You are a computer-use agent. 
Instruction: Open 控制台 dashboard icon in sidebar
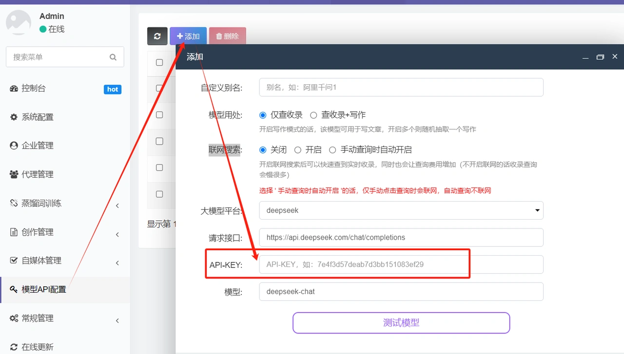click(14, 89)
